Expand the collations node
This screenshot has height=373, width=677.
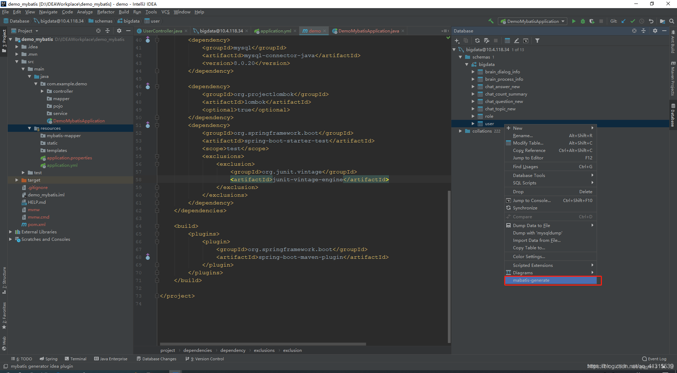coord(460,131)
